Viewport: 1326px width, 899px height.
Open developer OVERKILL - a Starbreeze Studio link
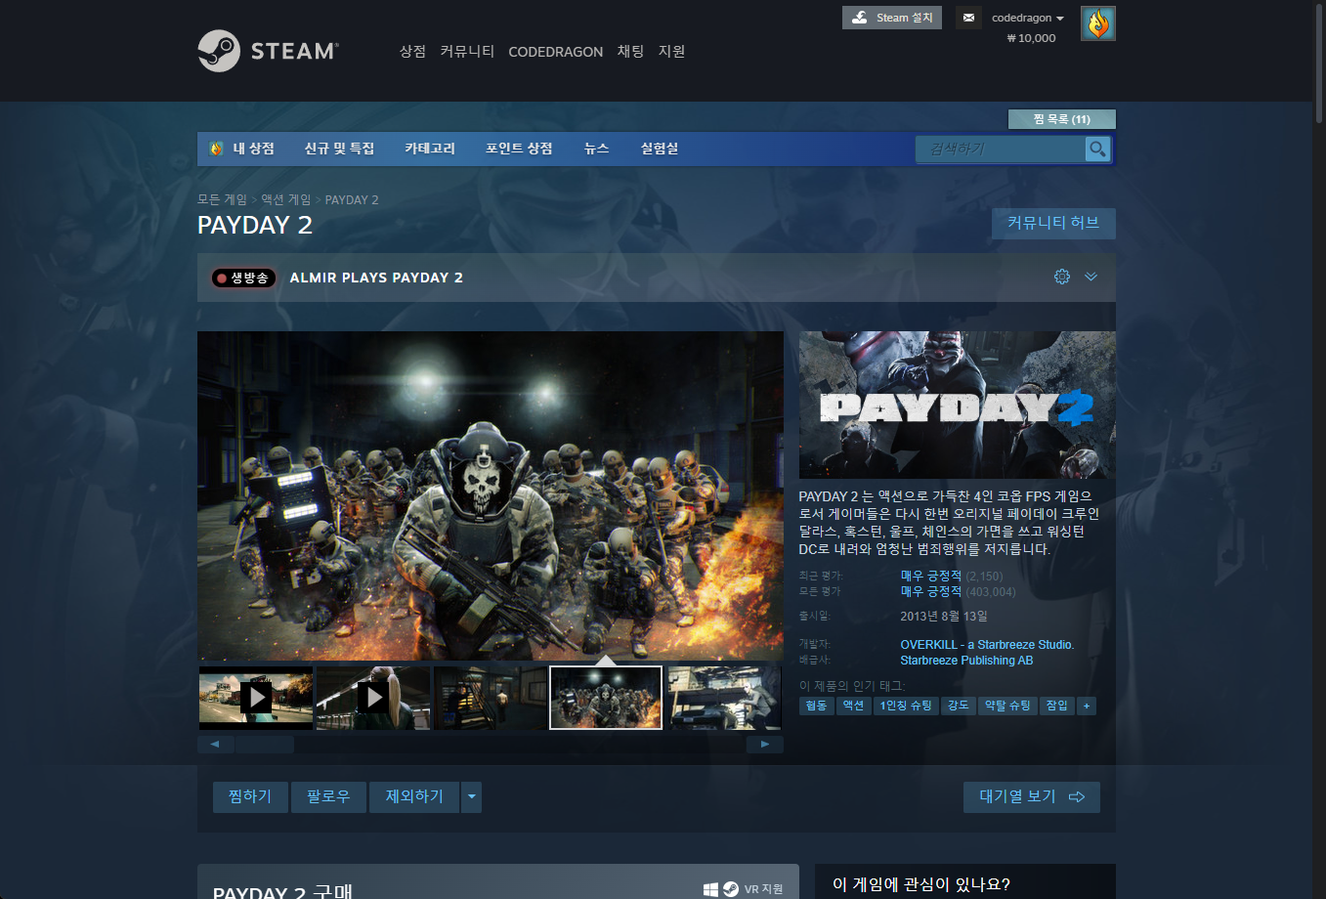tap(987, 645)
